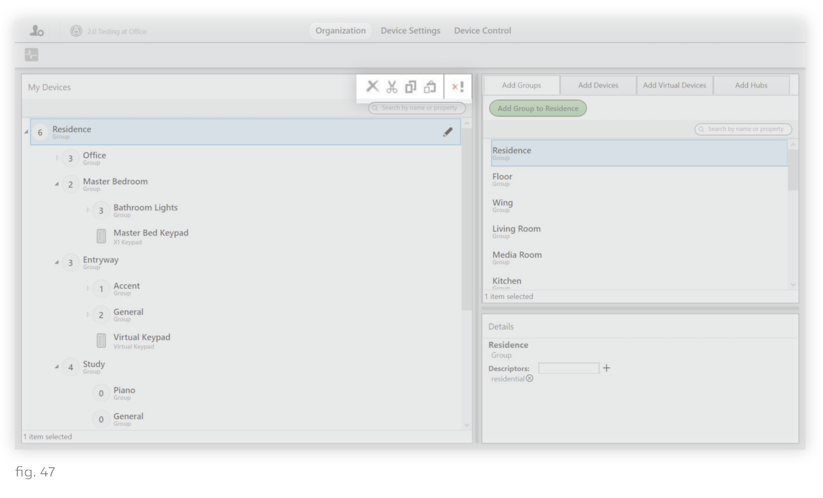Switch to Device Settings tab
This screenshot has height=498, width=823.
click(410, 31)
